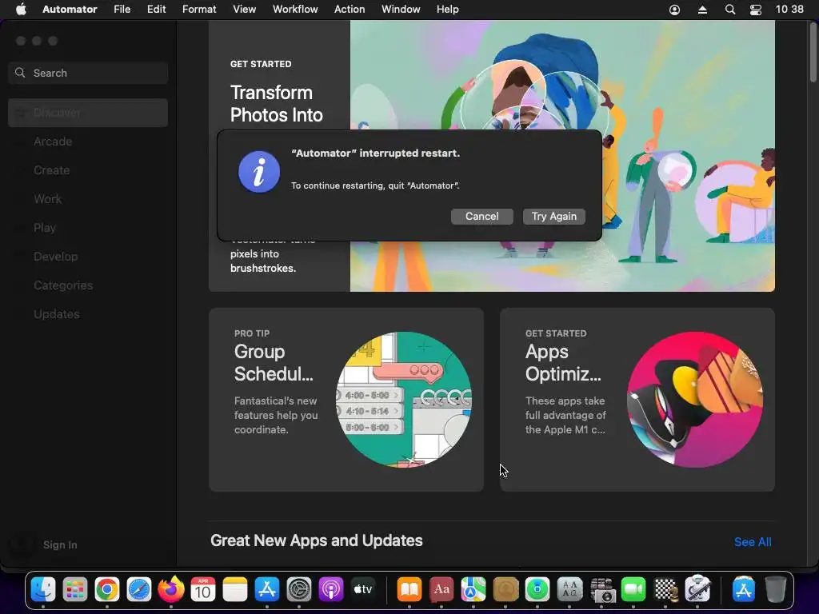
Task: Launch Firefox from the dock
Action: coord(171,589)
